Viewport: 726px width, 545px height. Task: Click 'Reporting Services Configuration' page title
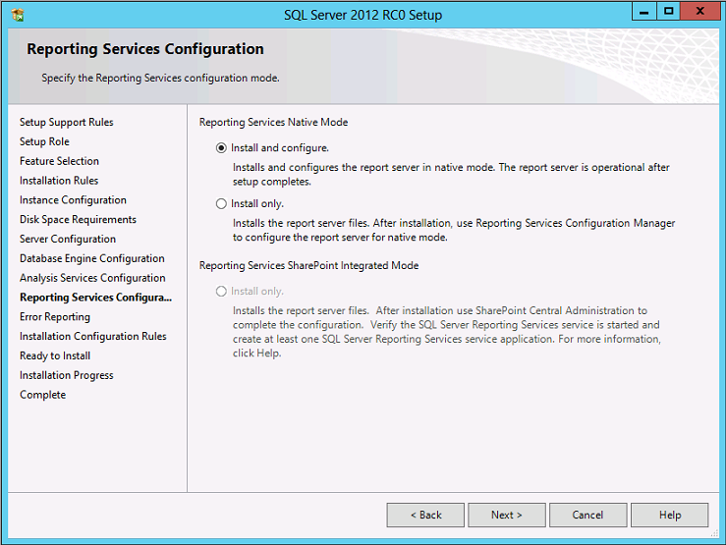tap(145, 49)
